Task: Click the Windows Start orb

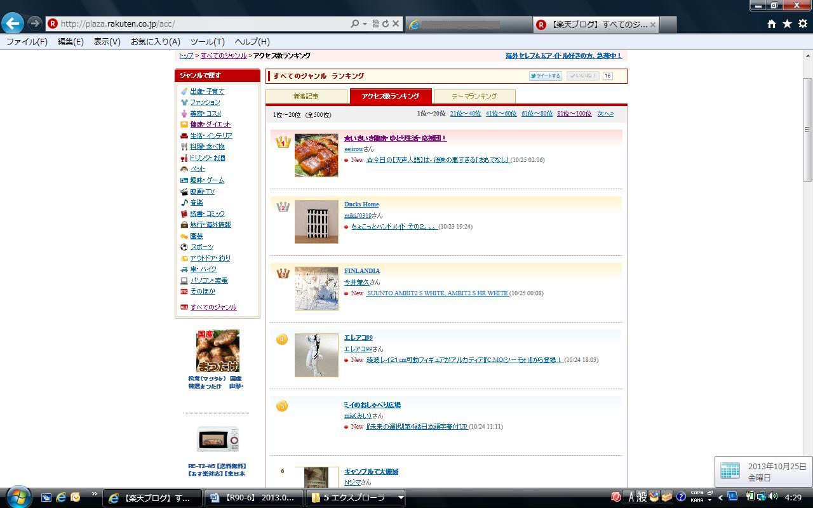Action: point(18,497)
